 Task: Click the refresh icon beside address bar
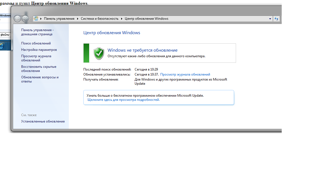276,19
